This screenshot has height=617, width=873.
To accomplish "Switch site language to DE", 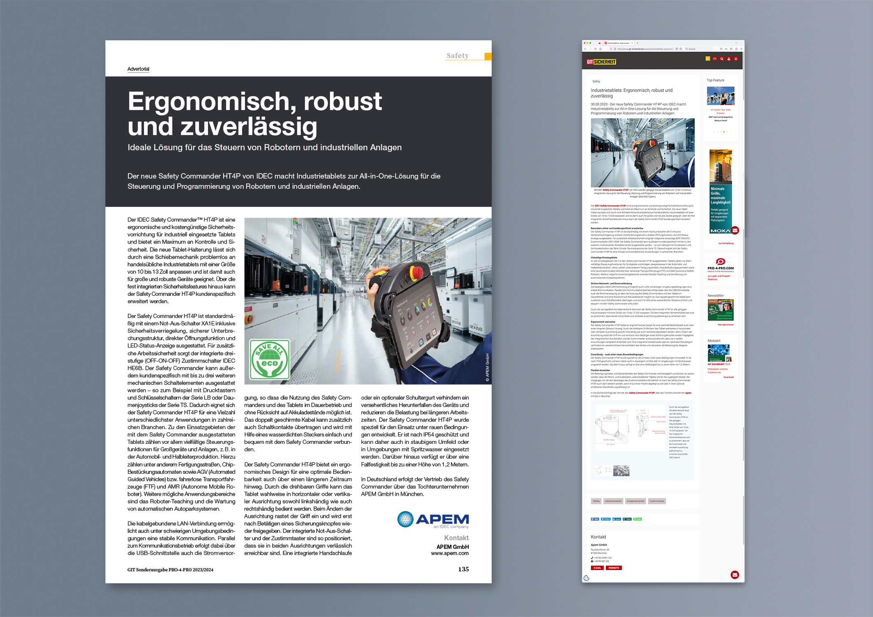I will pos(708,59).
